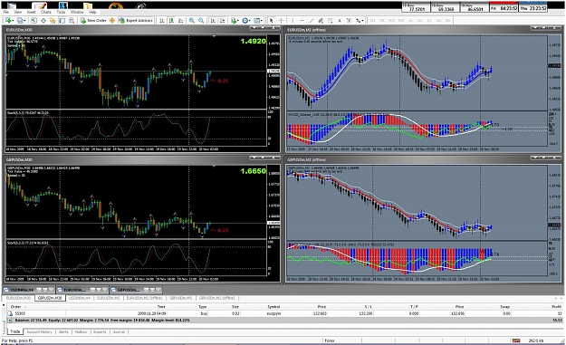Open the Charts menu
Image resolution: width=566 pixels, height=345 pixels.
click(46, 12)
